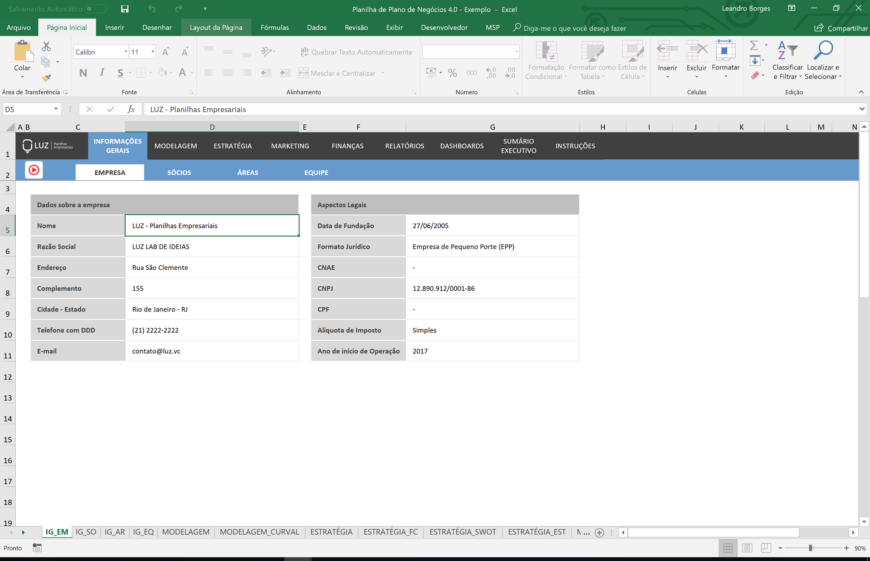Click the red play video icon
This screenshot has width=870, height=561.
(x=34, y=170)
